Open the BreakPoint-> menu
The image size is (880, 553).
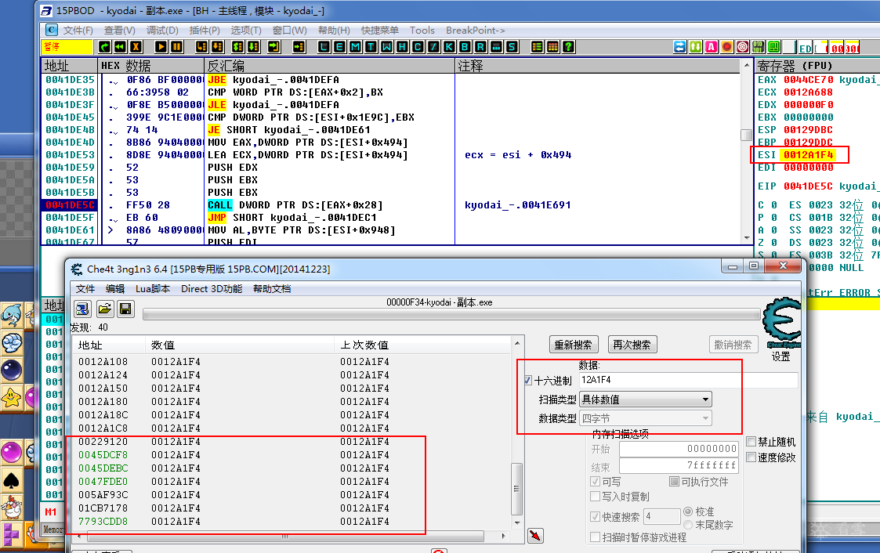coord(476,31)
